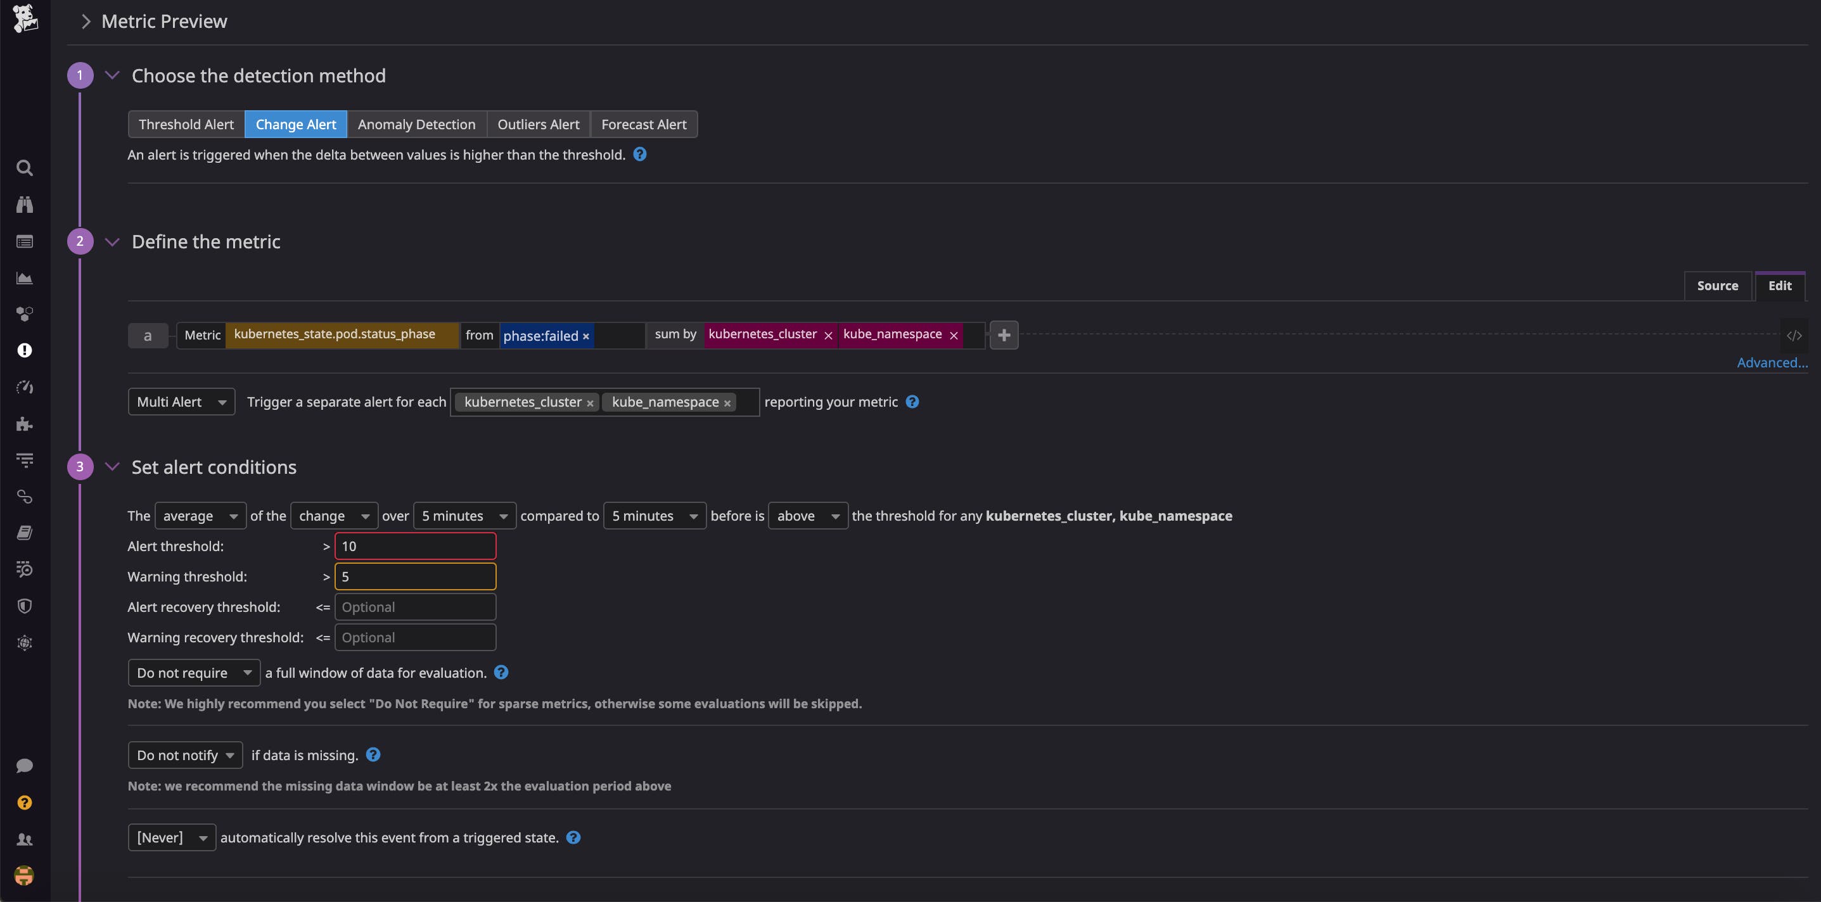Switch to the Source tab
1821x902 pixels.
click(x=1718, y=286)
